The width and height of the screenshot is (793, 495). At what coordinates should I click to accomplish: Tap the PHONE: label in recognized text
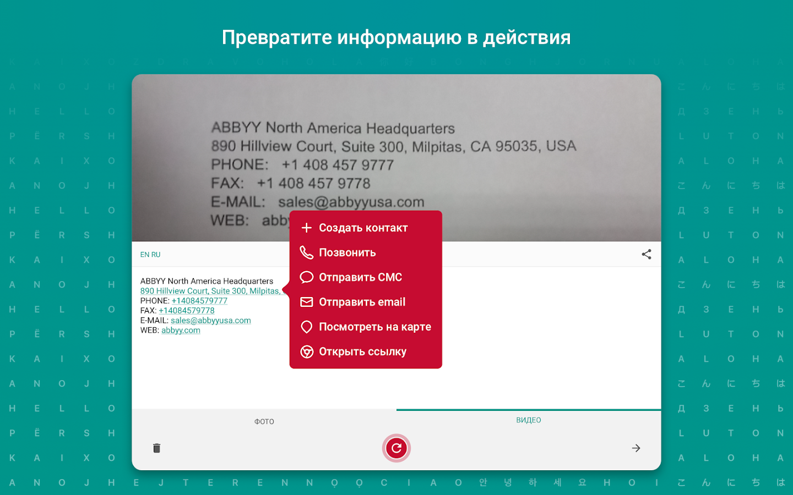[x=155, y=301]
